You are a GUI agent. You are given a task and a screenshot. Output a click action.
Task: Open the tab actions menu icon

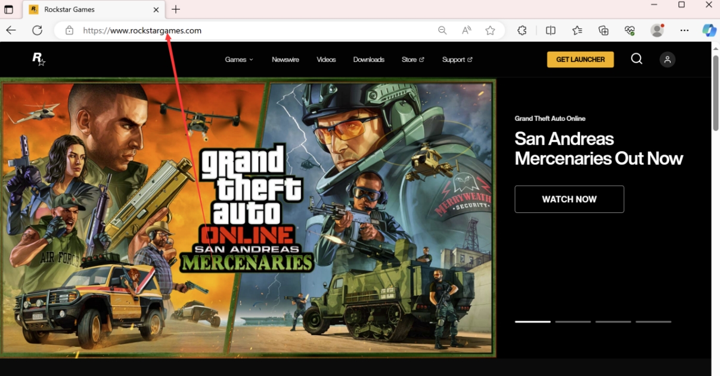[x=9, y=10]
